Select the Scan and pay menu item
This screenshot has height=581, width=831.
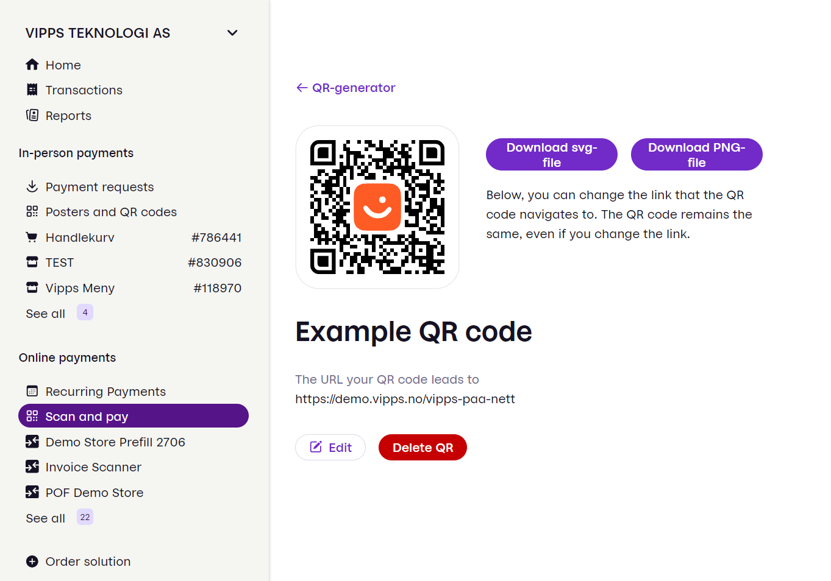tap(134, 416)
